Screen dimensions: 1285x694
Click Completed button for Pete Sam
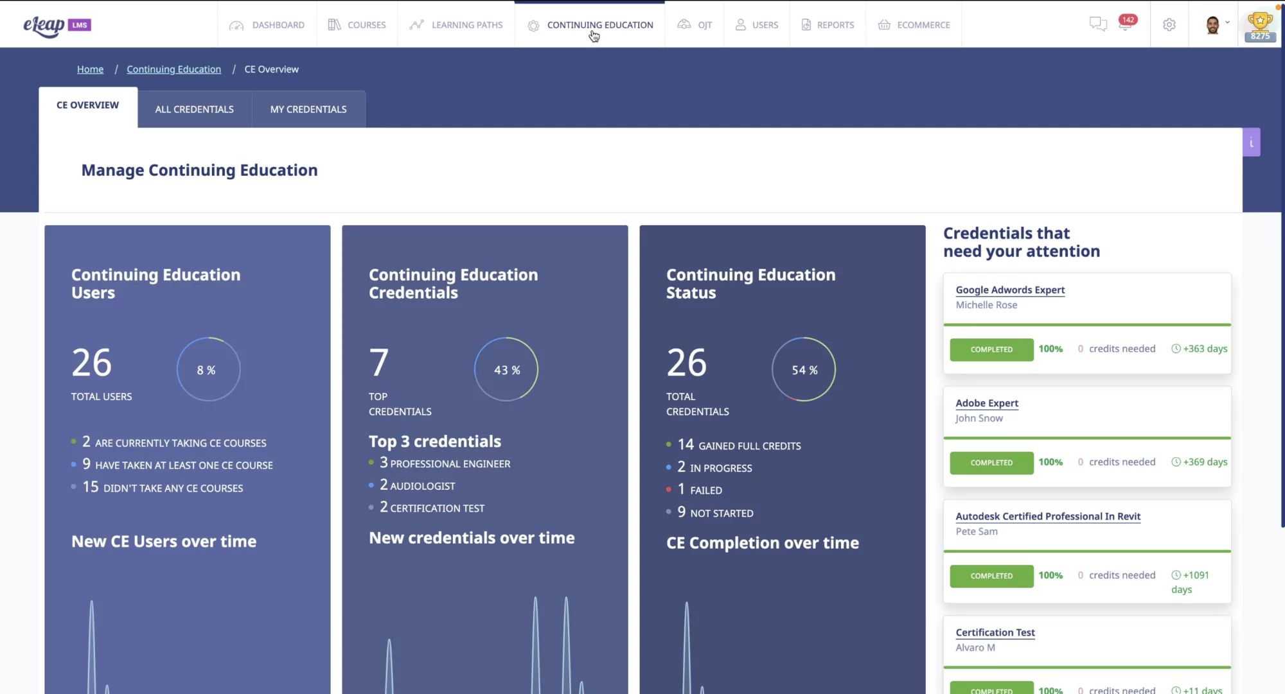coord(991,576)
